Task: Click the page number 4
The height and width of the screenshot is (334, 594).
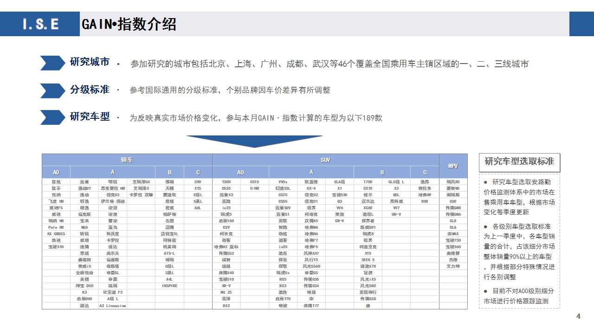Action: (x=578, y=316)
